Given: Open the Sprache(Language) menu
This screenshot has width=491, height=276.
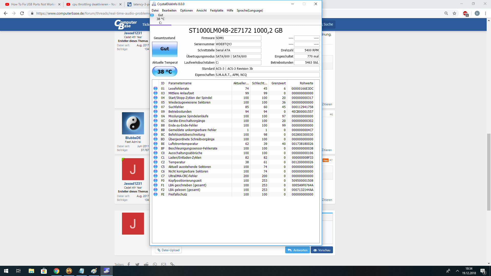Looking at the screenshot, I should click(250, 10).
